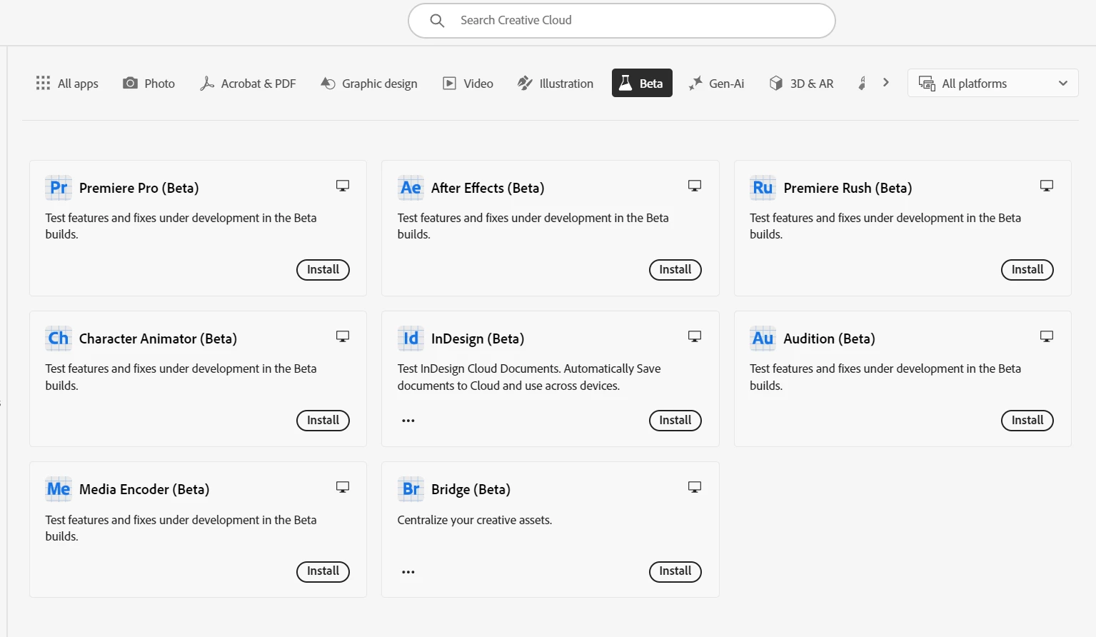Click the Character Animator (Beta) app icon
This screenshot has height=637, width=1096.
click(x=59, y=338)
